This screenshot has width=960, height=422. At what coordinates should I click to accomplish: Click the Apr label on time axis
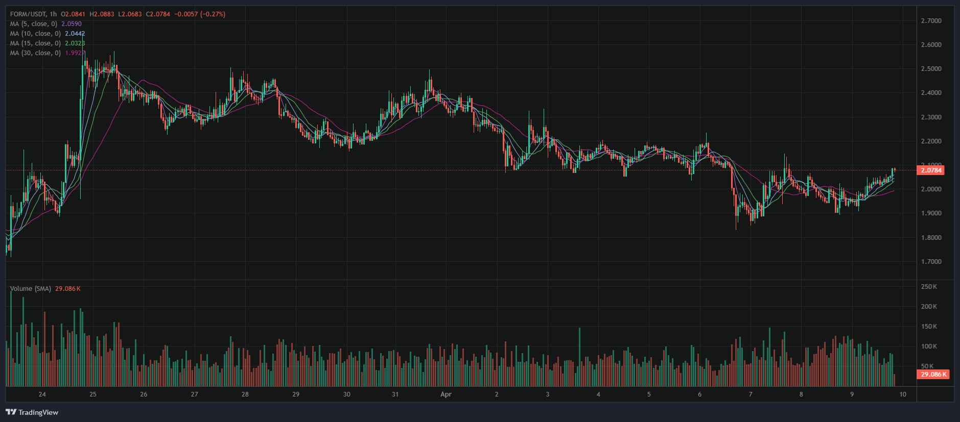[446, 394]
